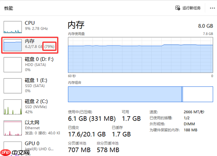Click the CPU mini graph thumbnail
Screen dimensions: 217x156
13,27
